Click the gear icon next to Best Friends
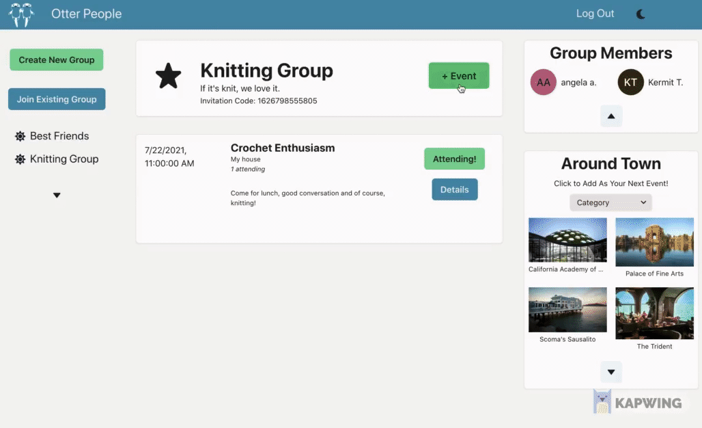 [x=20, y=136]
